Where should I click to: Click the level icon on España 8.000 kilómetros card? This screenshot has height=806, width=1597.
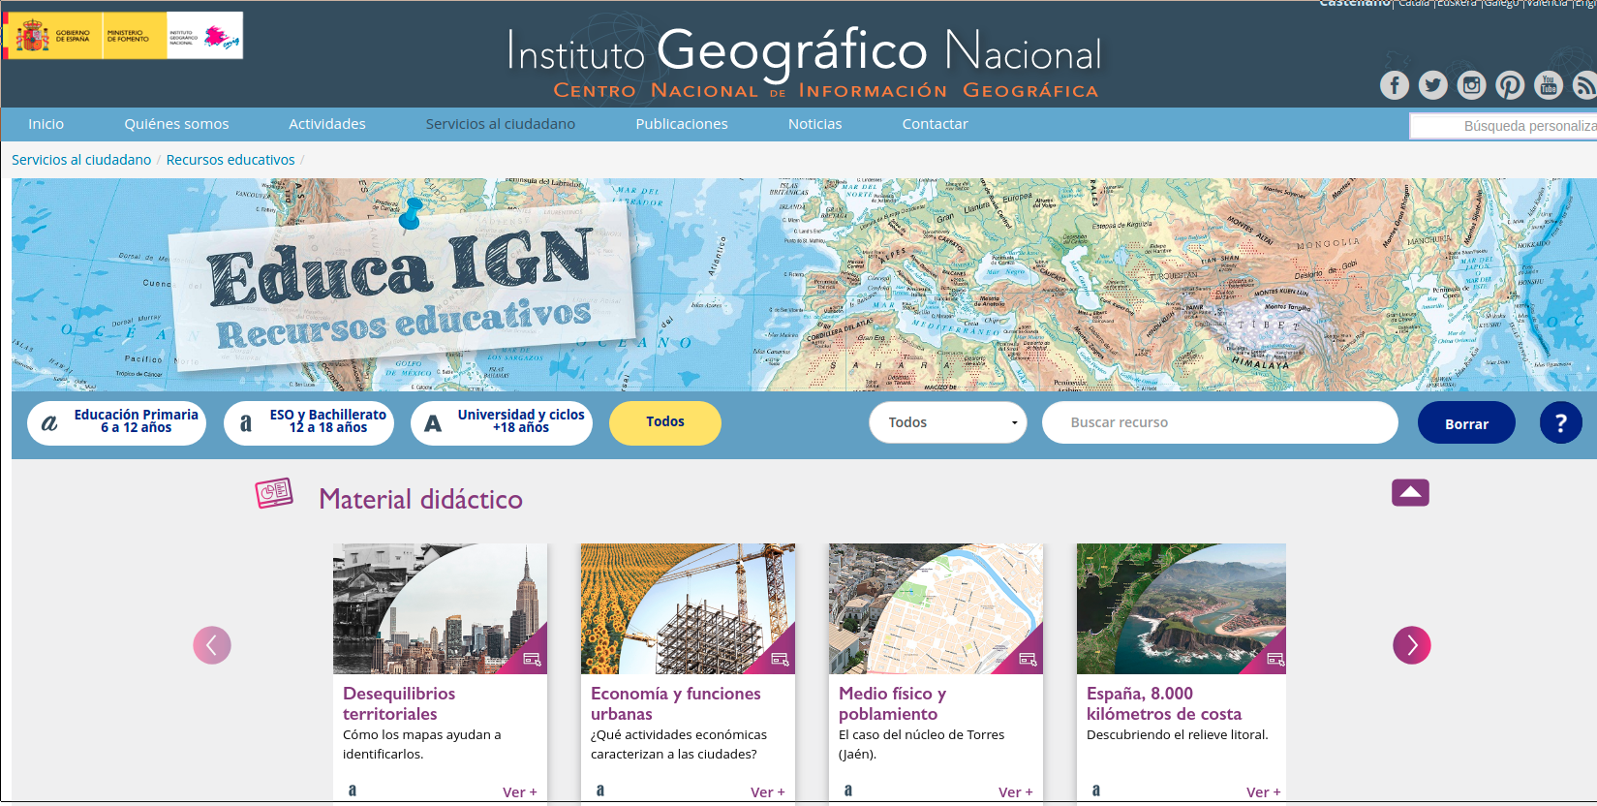1096,790
